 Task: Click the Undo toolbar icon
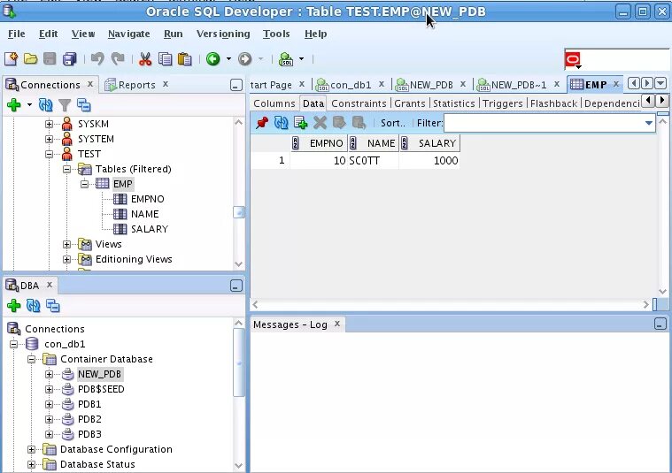97,58
